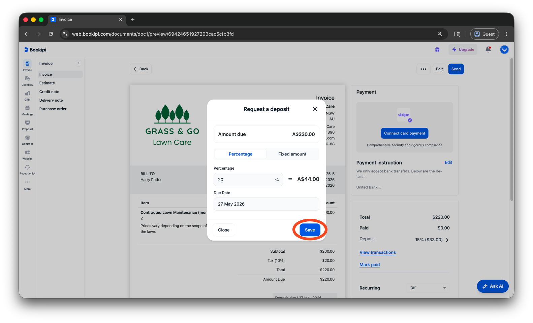Click Close in the deposit dialog
Image resolution: width=533 pixels, height=323 pixels.
(224, 230)
